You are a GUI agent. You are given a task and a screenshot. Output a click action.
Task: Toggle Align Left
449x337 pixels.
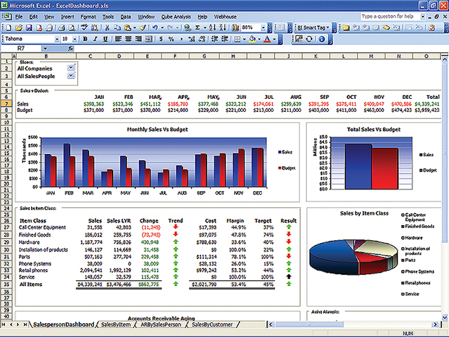pos(118,40)
